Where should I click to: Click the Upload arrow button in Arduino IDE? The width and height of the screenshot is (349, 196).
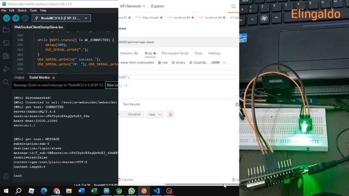(x=16, y=18)
